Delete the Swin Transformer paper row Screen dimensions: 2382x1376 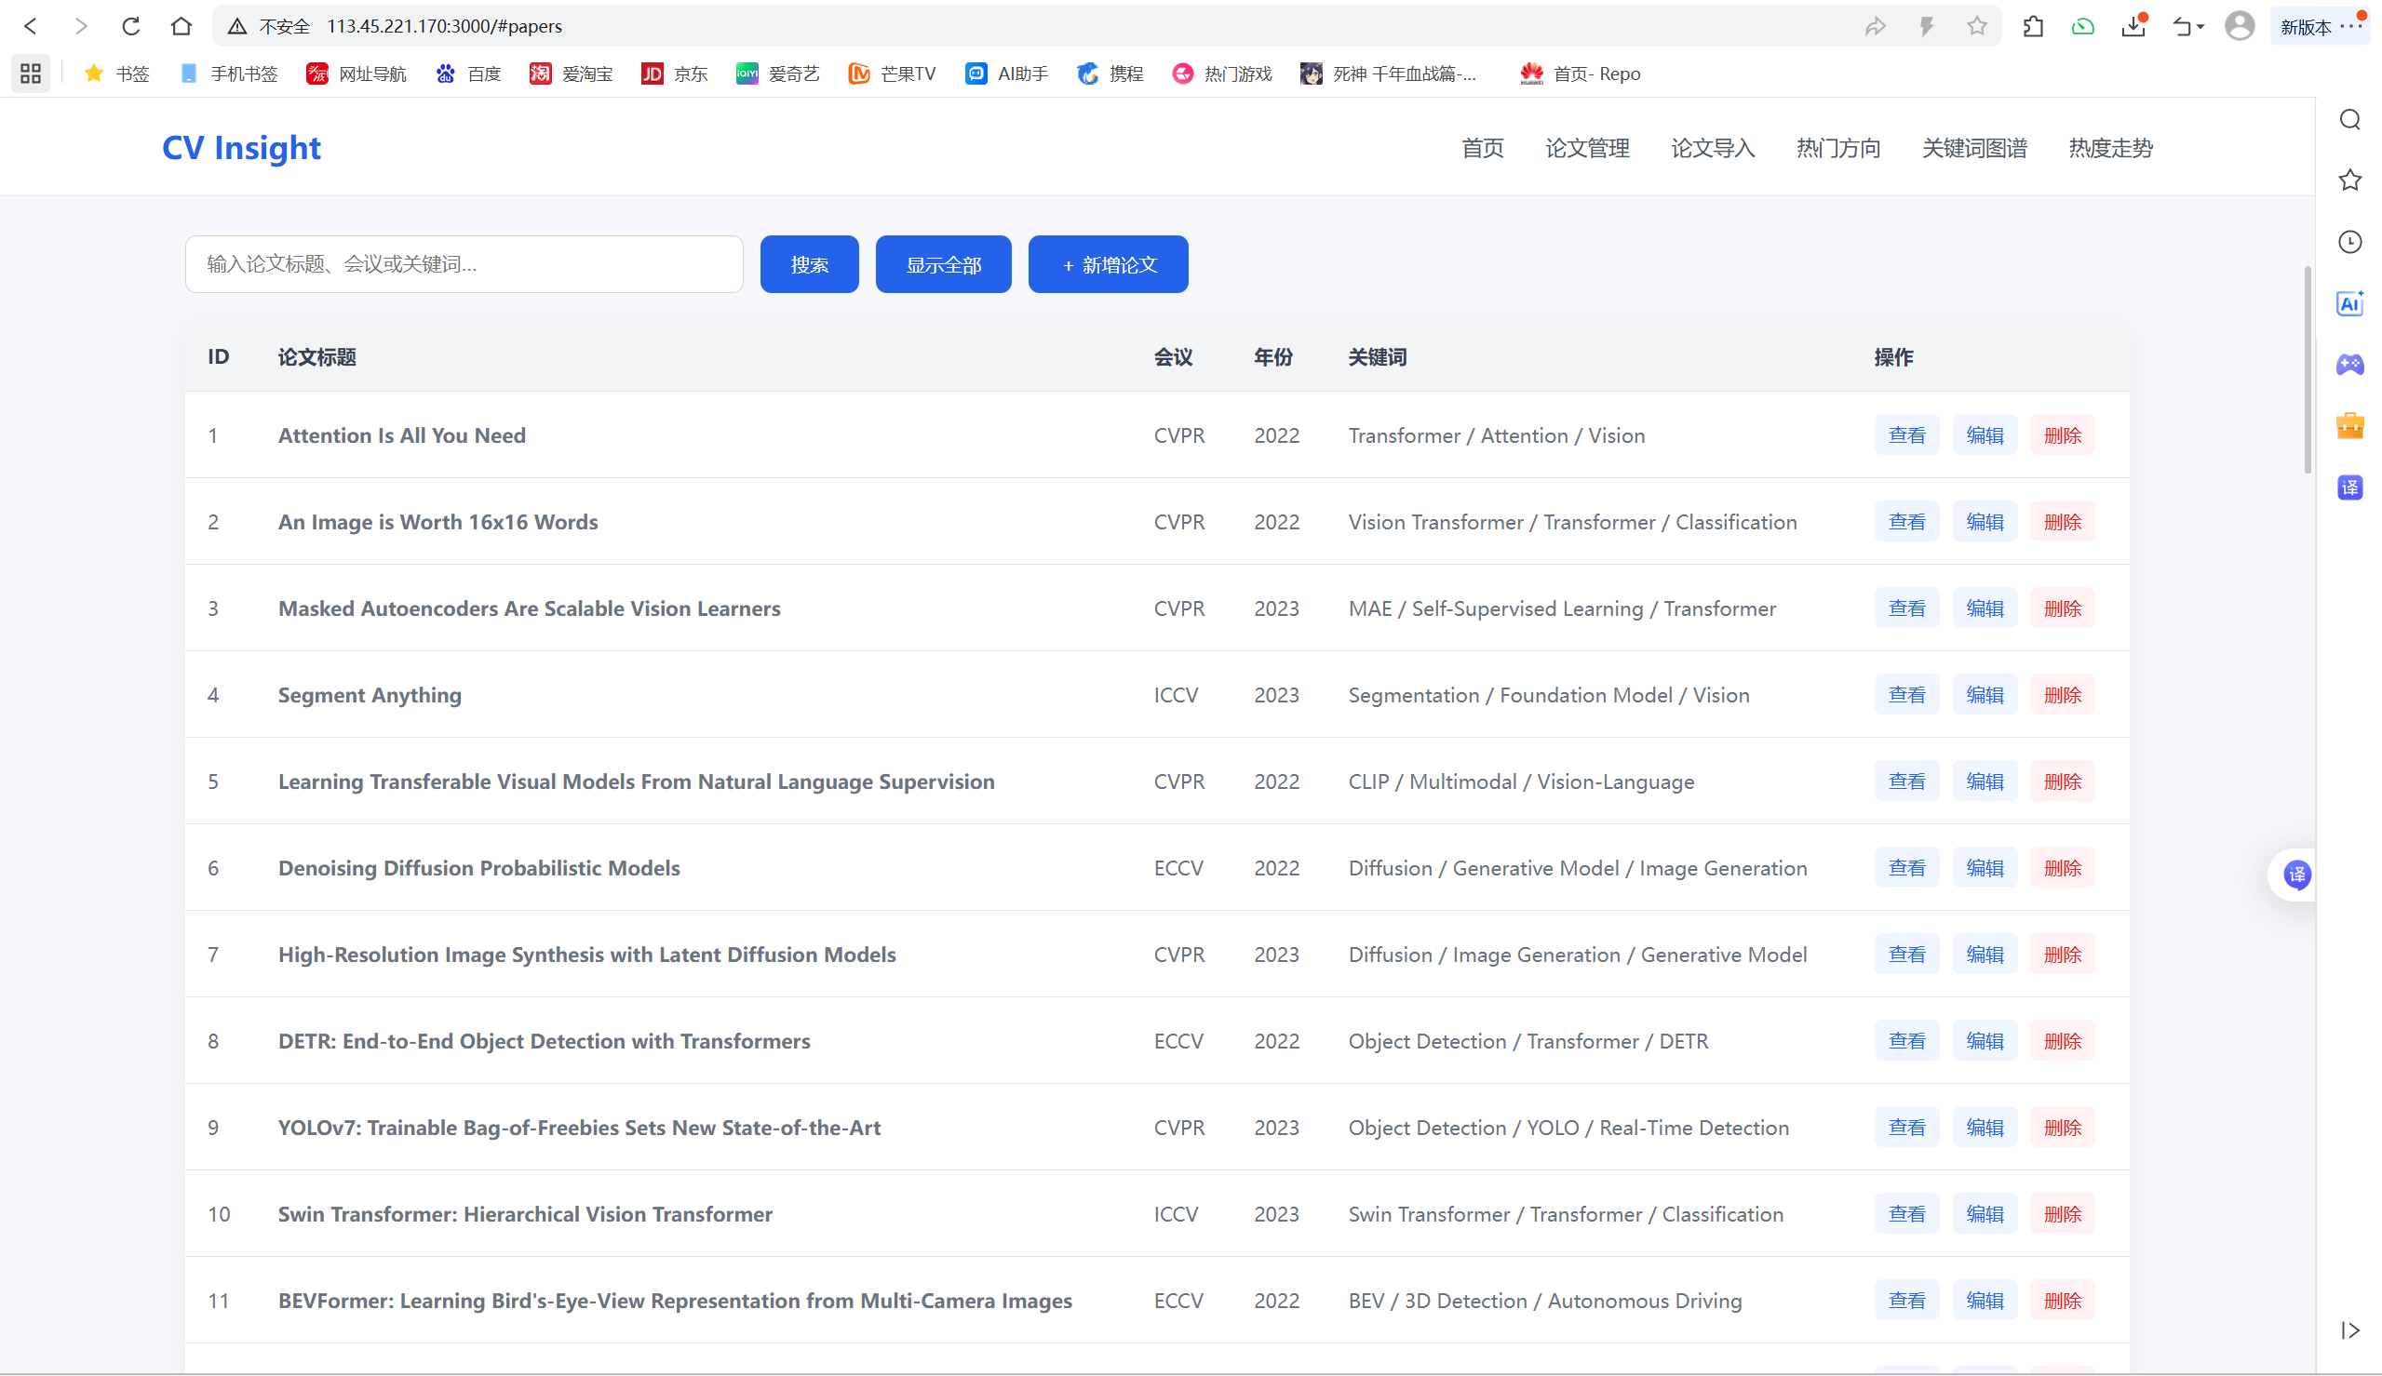click(x=2062, y=1213)
